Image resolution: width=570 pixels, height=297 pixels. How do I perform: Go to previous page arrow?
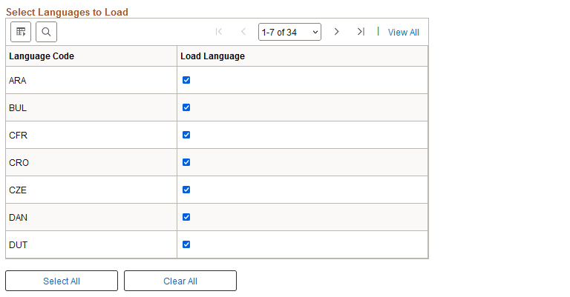coord(243,32)
